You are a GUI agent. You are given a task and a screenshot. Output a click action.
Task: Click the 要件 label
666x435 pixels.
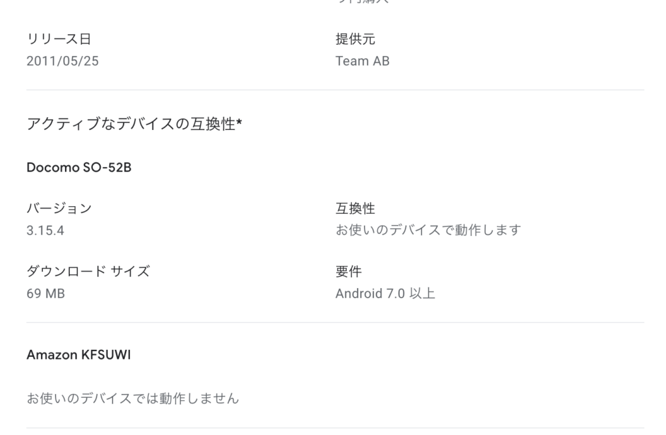(348, 271)
